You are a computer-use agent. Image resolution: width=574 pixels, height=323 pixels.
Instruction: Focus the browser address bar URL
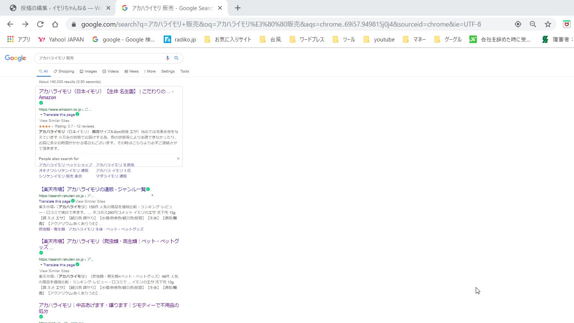coord(281,24)
